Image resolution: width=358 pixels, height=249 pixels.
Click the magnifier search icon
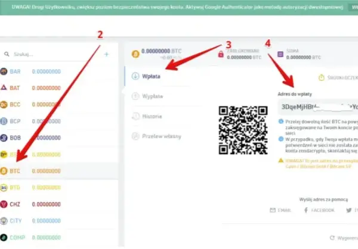pos(7,54)
